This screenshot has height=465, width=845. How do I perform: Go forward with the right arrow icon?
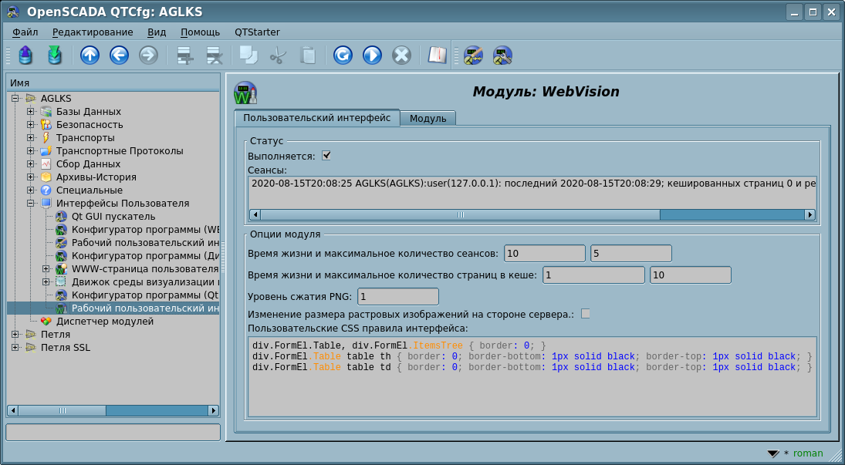point(148,55)
